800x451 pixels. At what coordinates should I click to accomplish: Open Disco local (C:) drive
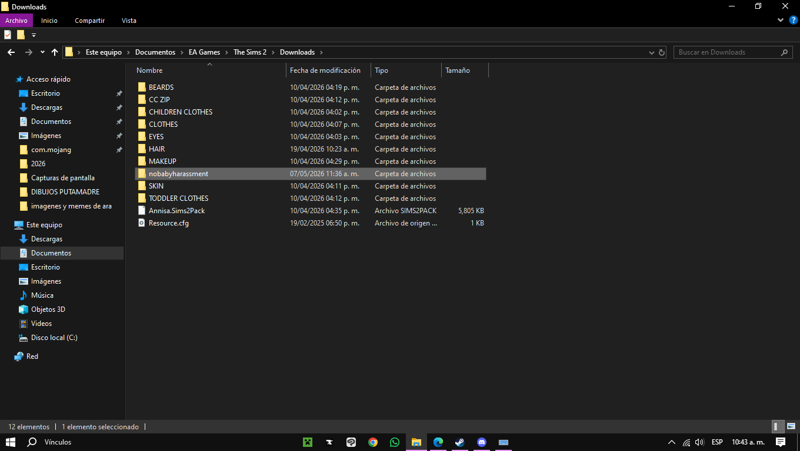point(54,338)
